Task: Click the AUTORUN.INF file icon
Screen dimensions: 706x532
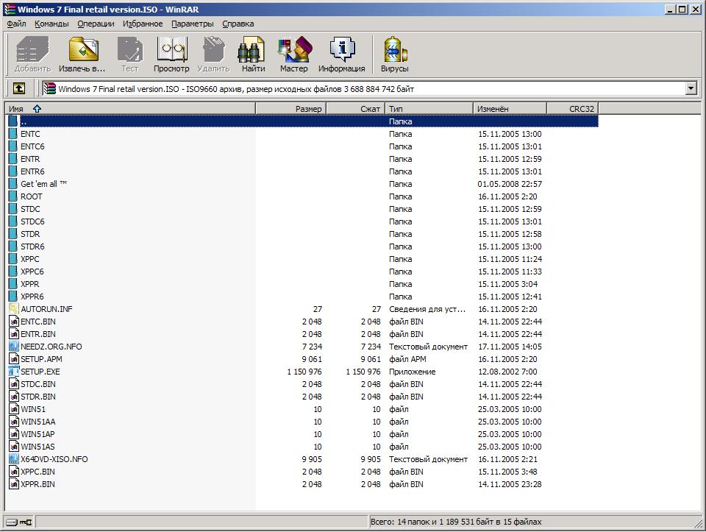Action: pos(13,309)
